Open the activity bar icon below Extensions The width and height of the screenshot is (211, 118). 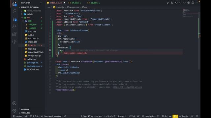tap(14, 42)
